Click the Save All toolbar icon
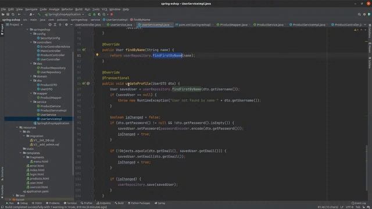Image resolution: width=372 pixels, height=209 pixels. coord(8,15)
